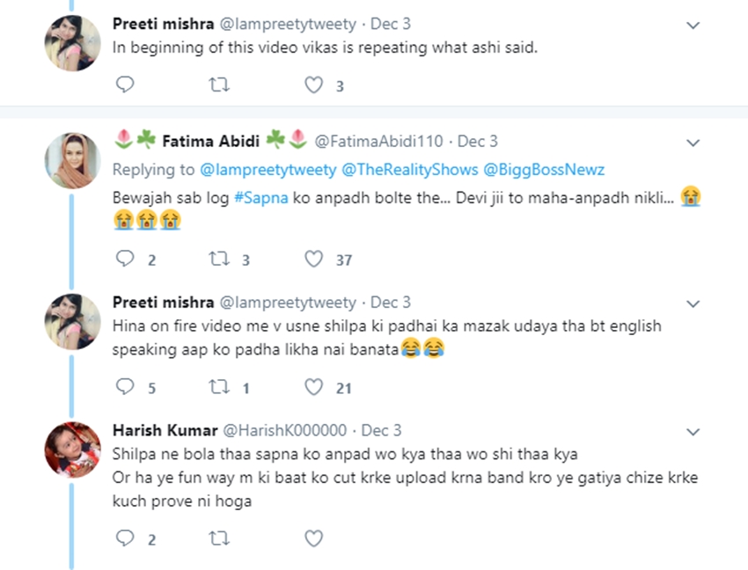Reply to Preeti mishra's first tweet
748x570 pixels.
click(x=125, y=85)
